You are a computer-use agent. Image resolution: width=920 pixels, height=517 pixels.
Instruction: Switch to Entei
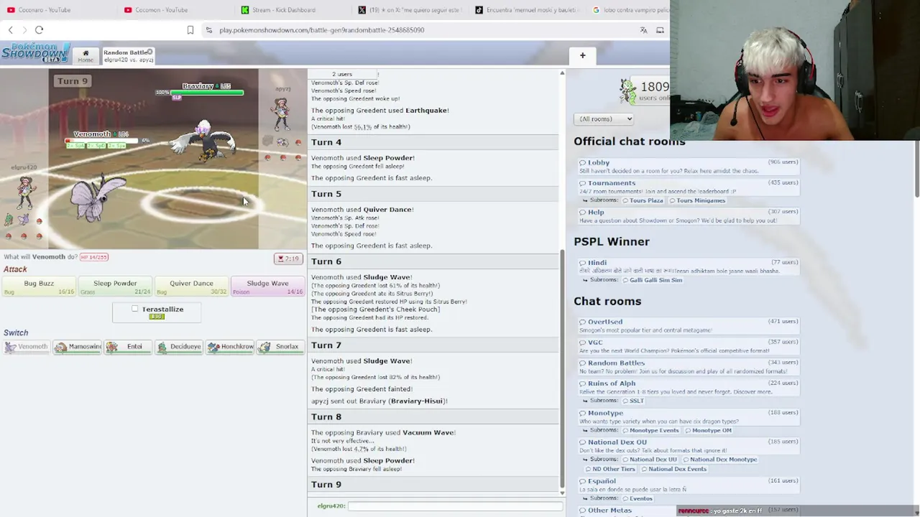129,347
